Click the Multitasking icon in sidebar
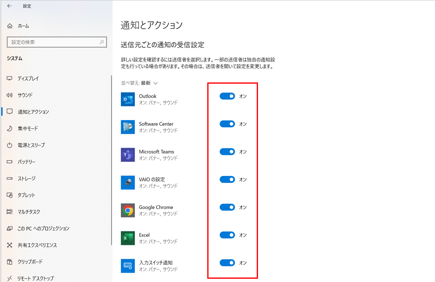 (x=9, y=212)
